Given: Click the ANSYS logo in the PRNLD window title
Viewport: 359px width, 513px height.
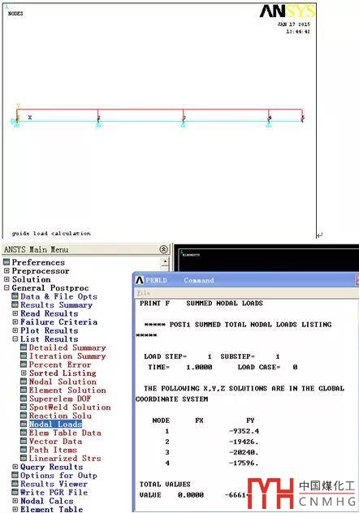Looking at the screenshot, I should 140,280.
